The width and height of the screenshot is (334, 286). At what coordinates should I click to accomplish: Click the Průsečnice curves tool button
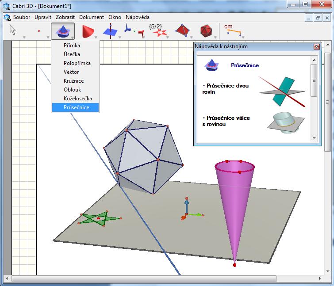point(63,31)
